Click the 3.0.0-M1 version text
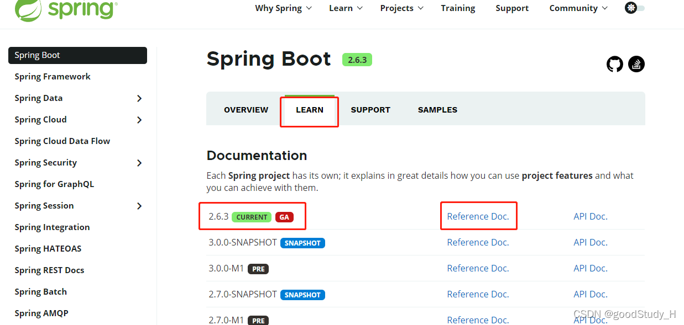684x325 pixels. point(226,268)
